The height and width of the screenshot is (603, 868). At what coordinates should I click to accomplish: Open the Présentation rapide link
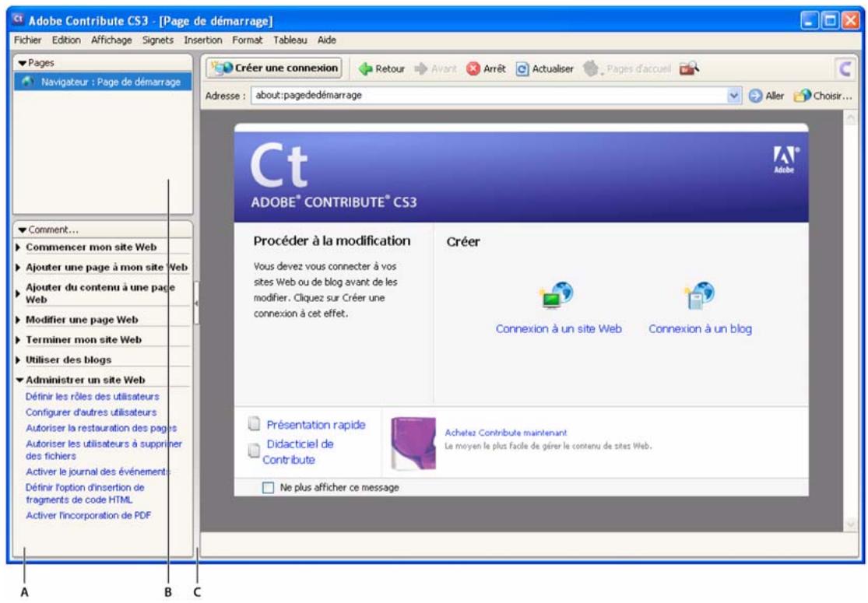tap(316, 424)
